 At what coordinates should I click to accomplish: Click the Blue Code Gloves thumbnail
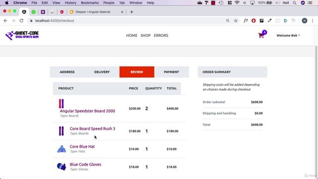(x=62, y=167)
